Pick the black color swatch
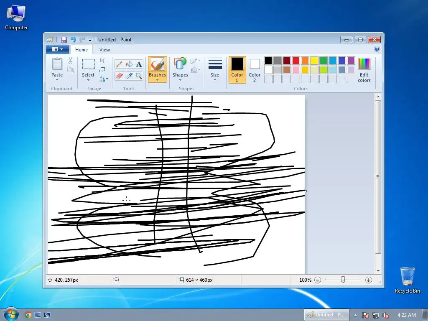Image resolution: width=428 pixels, height=321 pixels. point(268,61)
